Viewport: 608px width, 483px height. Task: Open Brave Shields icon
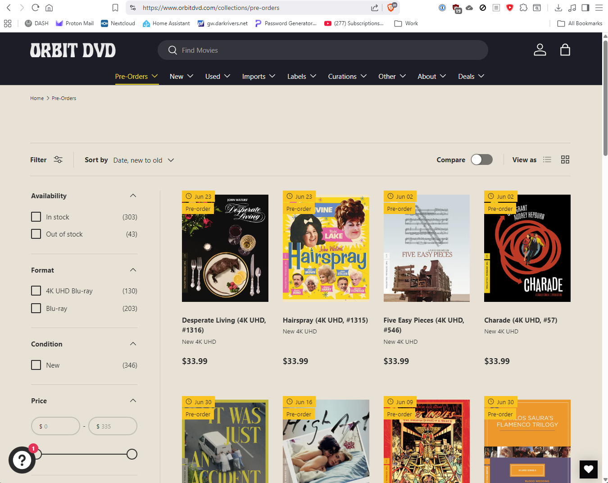pos(391,7)
